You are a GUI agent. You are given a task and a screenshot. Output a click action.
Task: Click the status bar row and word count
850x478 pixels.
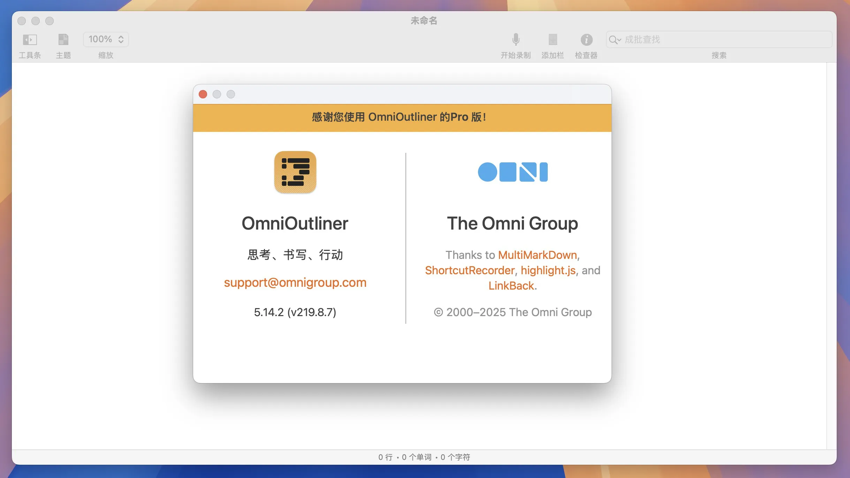[424, 457]
